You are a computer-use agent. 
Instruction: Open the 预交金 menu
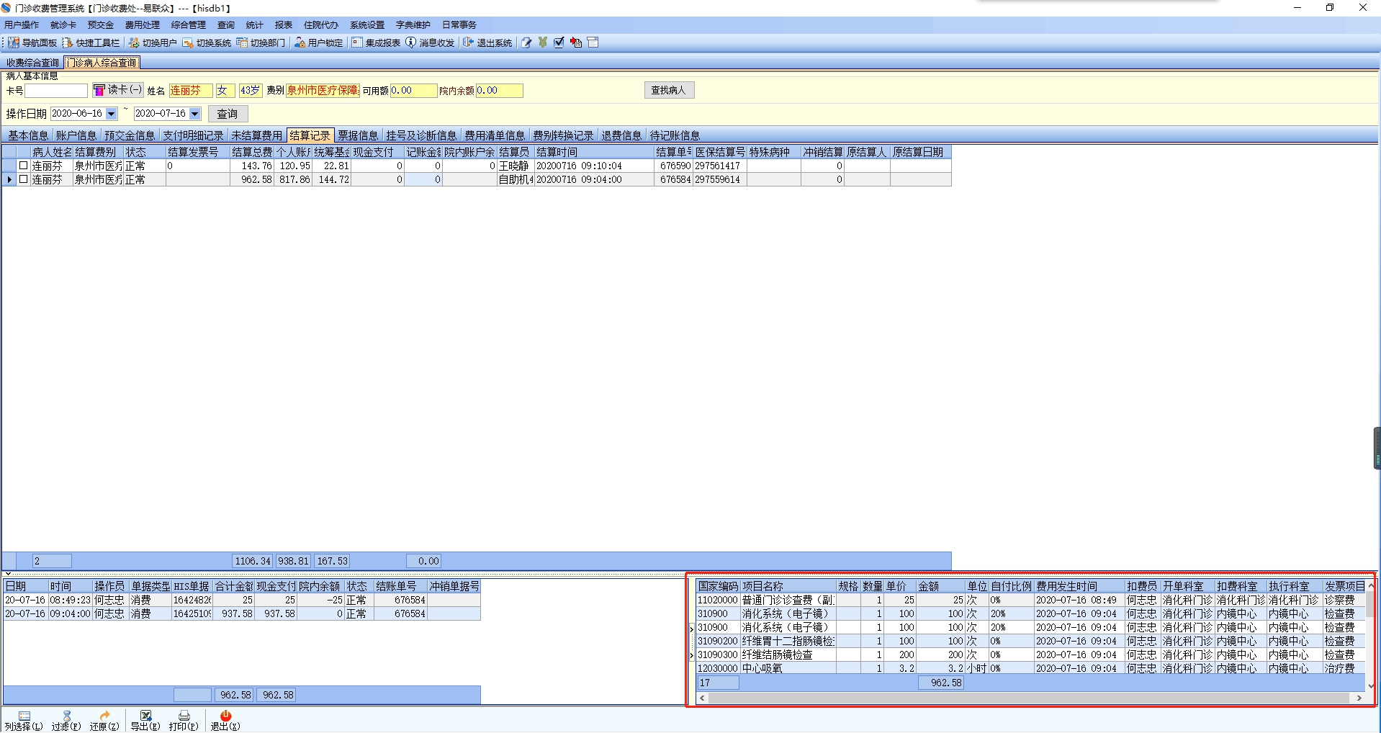coord(101,25)
